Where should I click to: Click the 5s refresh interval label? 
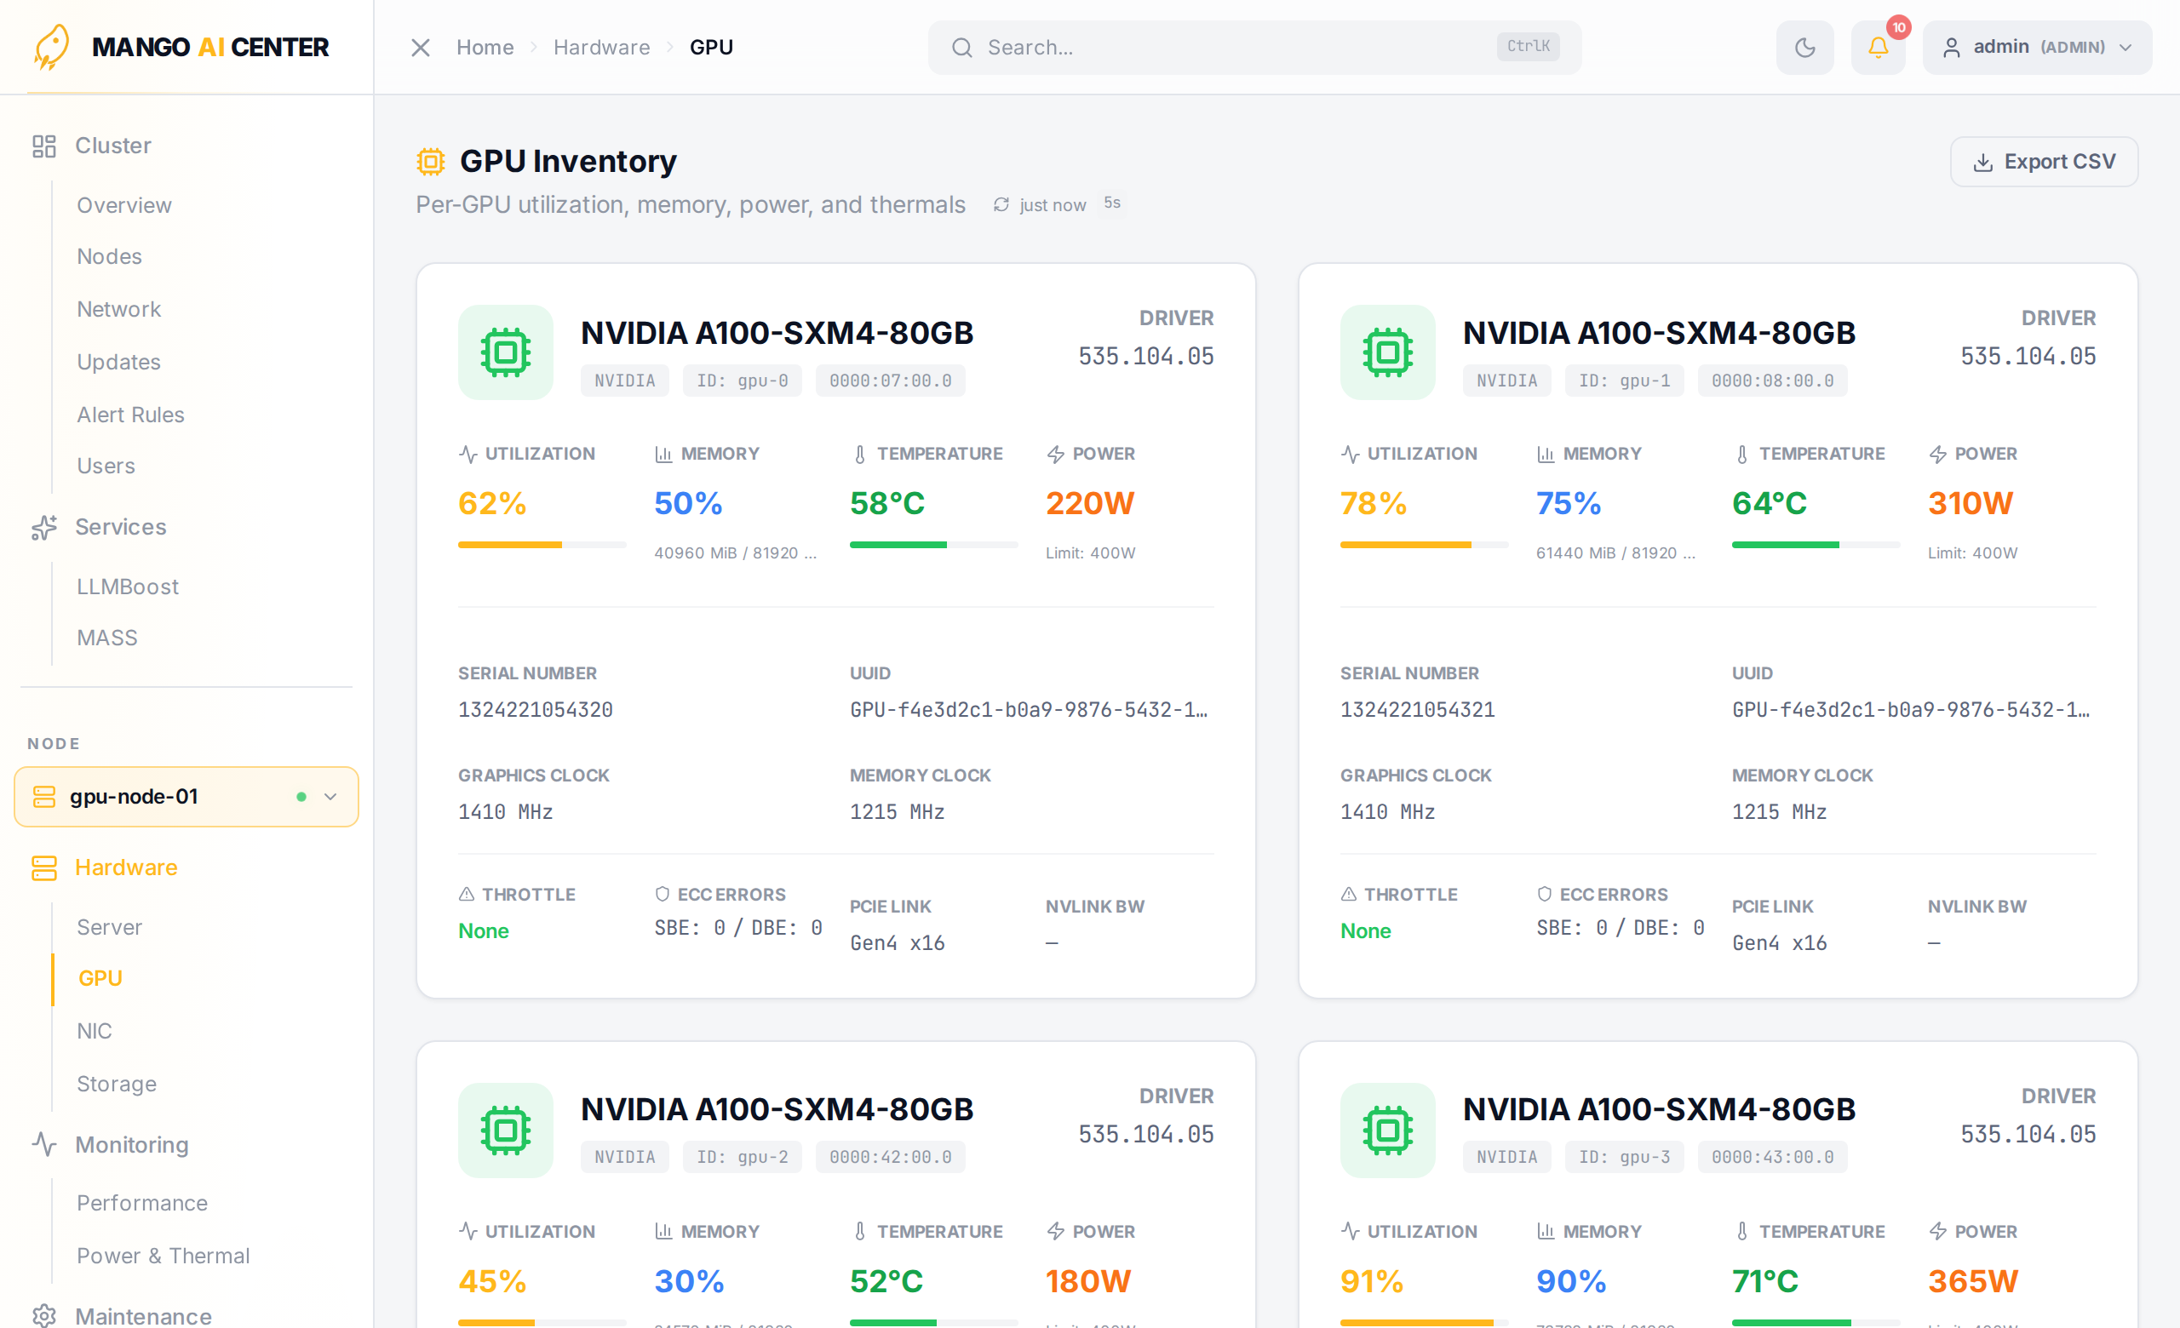(x=1112, y=203)
